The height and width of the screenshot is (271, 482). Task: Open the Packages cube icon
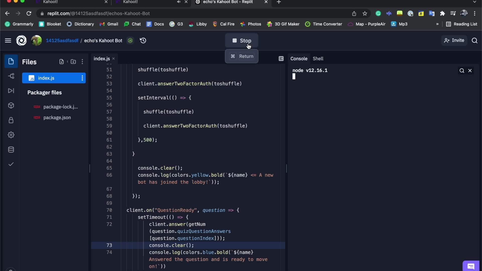11,105
